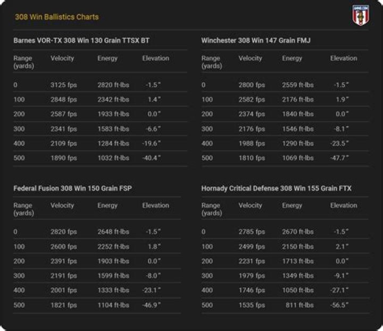Click the '2648 ft-lbs' energy cell
The height and width of the screenshot is (331, 383).
(x=113, y=232)
